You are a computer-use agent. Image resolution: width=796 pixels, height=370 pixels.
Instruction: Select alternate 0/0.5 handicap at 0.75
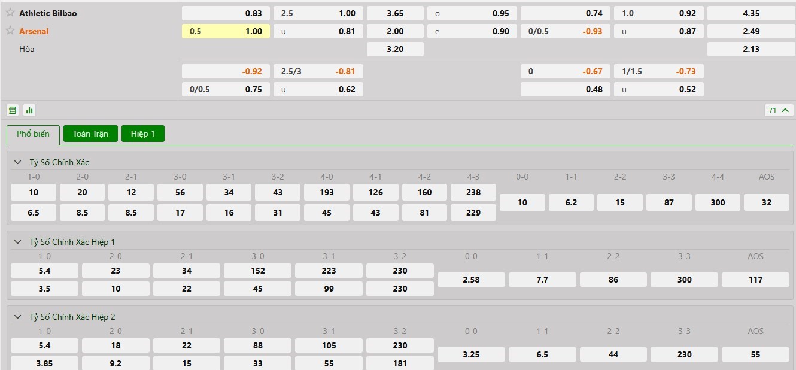(x=226, y=89)
